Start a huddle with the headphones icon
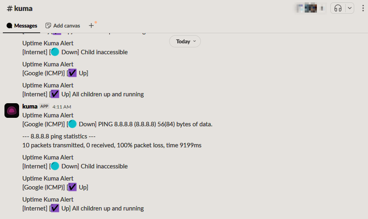368x219 pixels. pos(338,8)
